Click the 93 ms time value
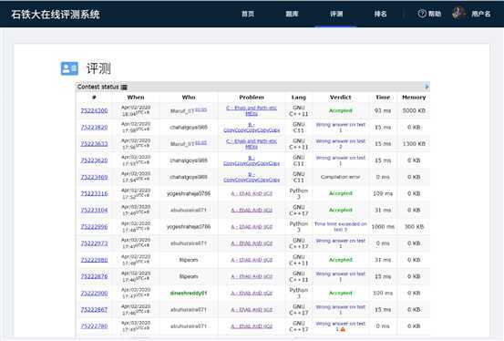Screen dimensions: 504x341 pyautogui.click(x=383, y=110)
